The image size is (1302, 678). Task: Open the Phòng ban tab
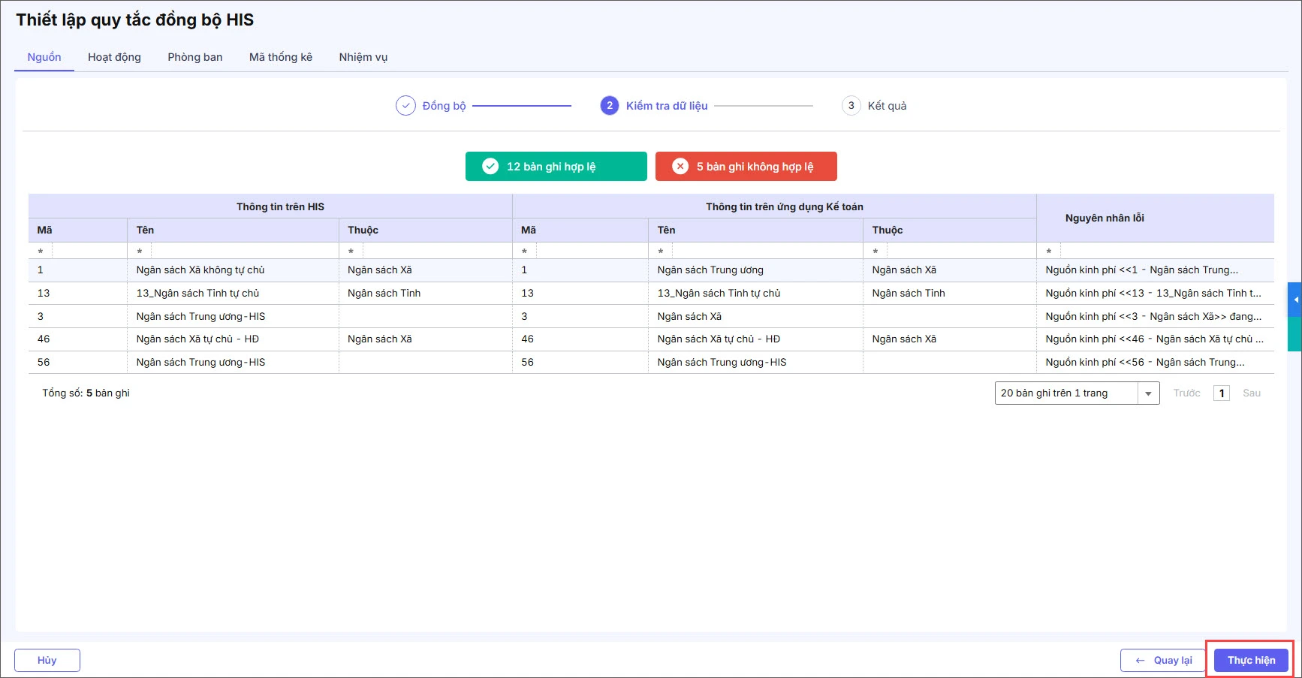point(195,57)
